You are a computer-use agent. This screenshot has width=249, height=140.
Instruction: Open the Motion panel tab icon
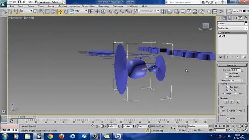[x=235, y=18]
